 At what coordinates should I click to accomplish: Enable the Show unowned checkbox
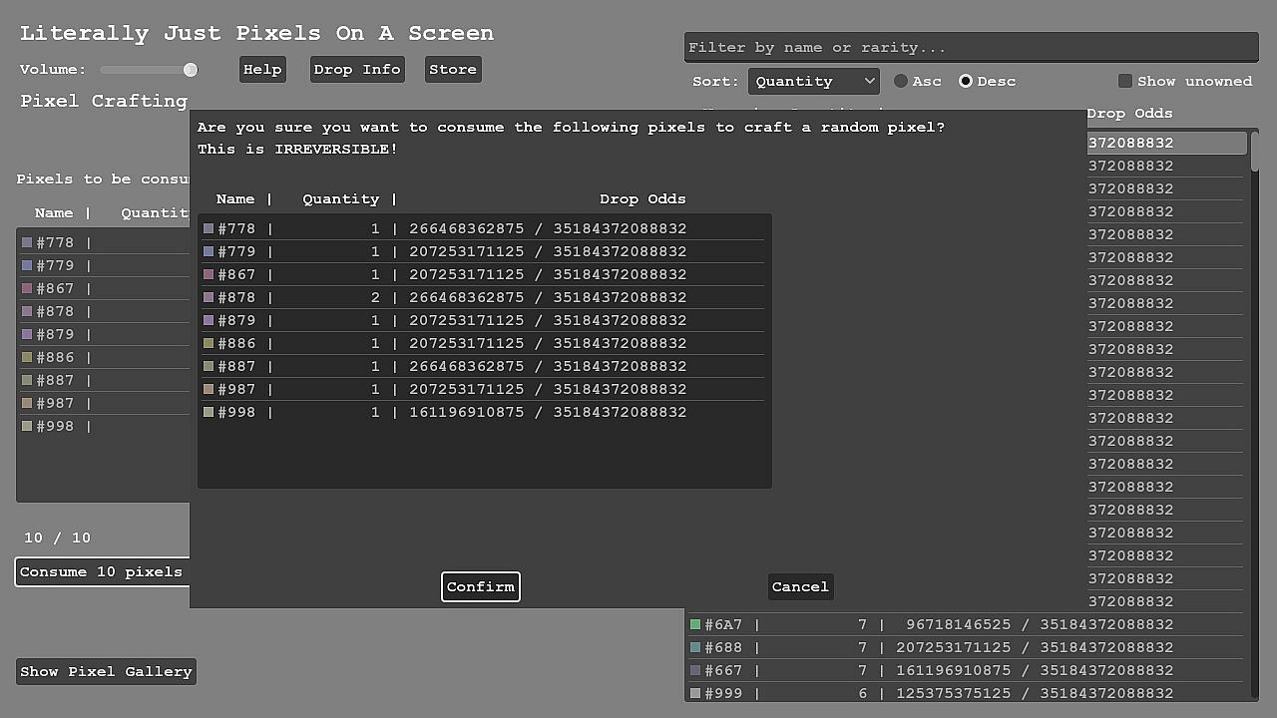pyautogui.click(x=1125, y=81)
